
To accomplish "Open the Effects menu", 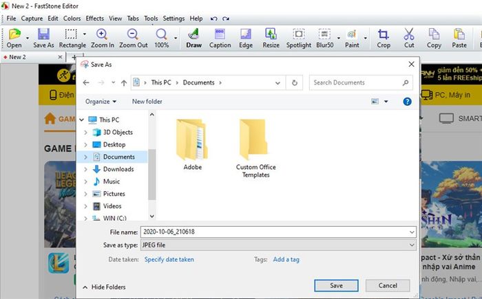I will 95,19.
